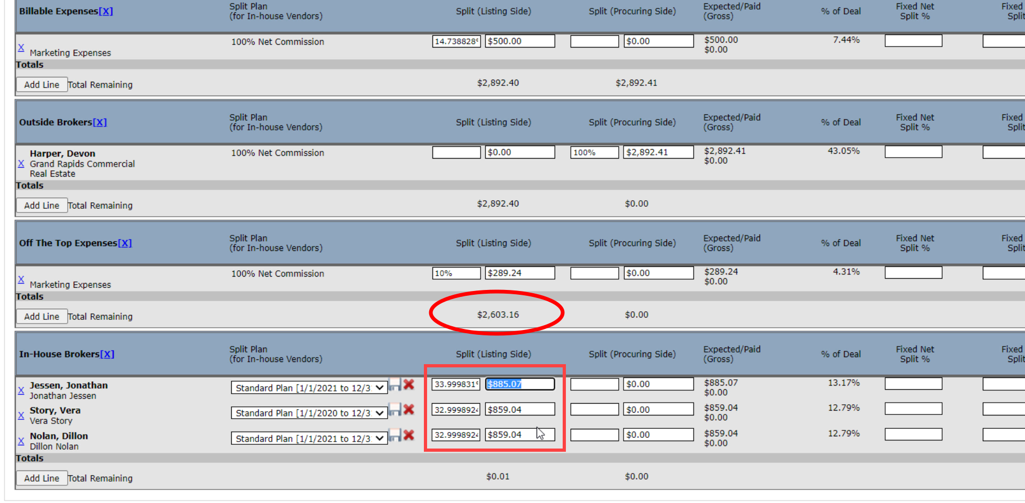
Task: Click Add Line in the Outside Brokers section
Action: point(42,206)
